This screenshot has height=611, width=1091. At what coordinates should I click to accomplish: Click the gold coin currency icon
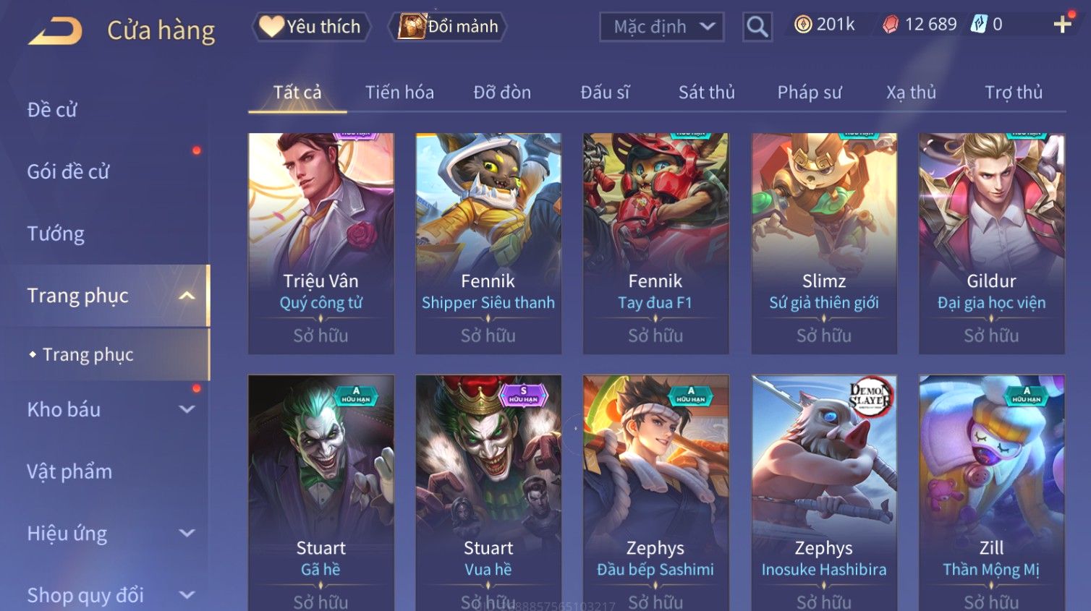click(x=802, y=25)
